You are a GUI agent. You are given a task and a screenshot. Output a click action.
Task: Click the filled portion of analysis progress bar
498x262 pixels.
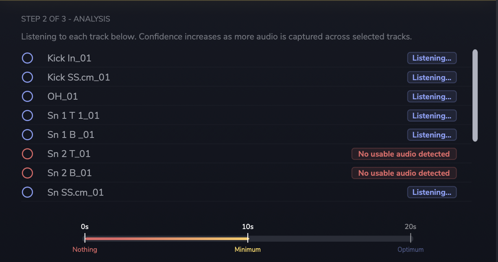point(166,239)
